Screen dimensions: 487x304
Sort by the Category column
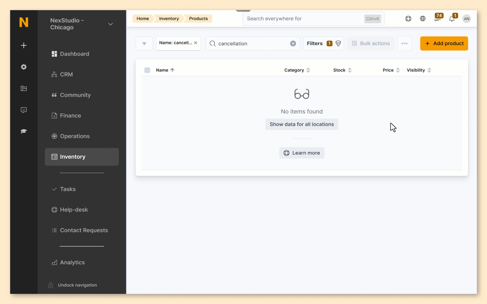click(x=297, y=70)
